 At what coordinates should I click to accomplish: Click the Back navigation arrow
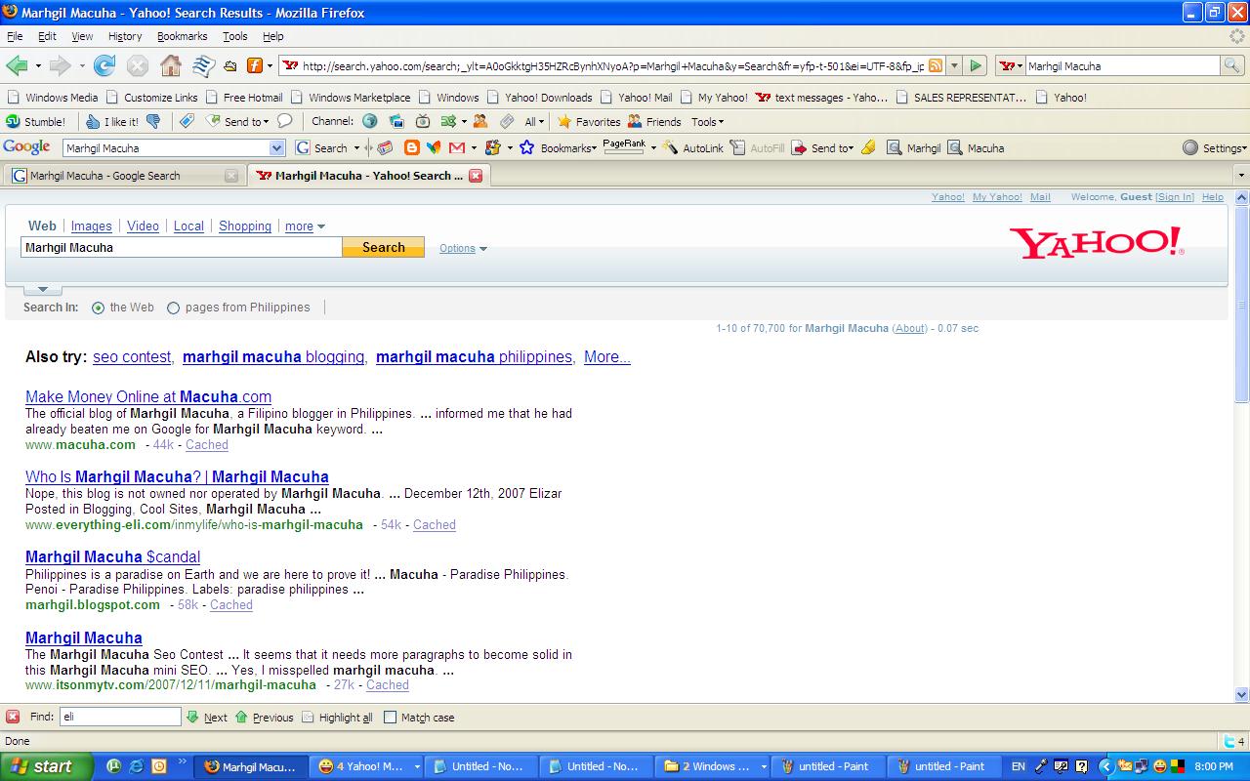tap(17, 65)
